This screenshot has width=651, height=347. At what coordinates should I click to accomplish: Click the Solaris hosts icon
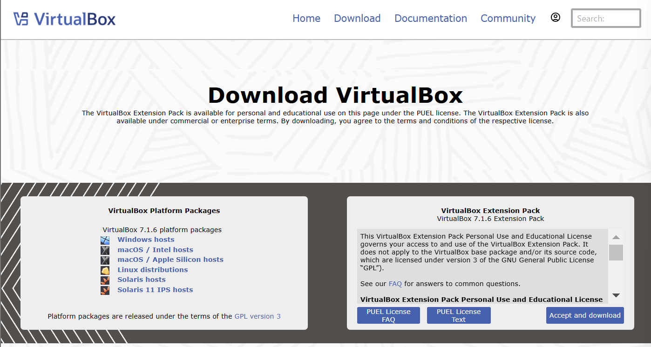(105, 280)
